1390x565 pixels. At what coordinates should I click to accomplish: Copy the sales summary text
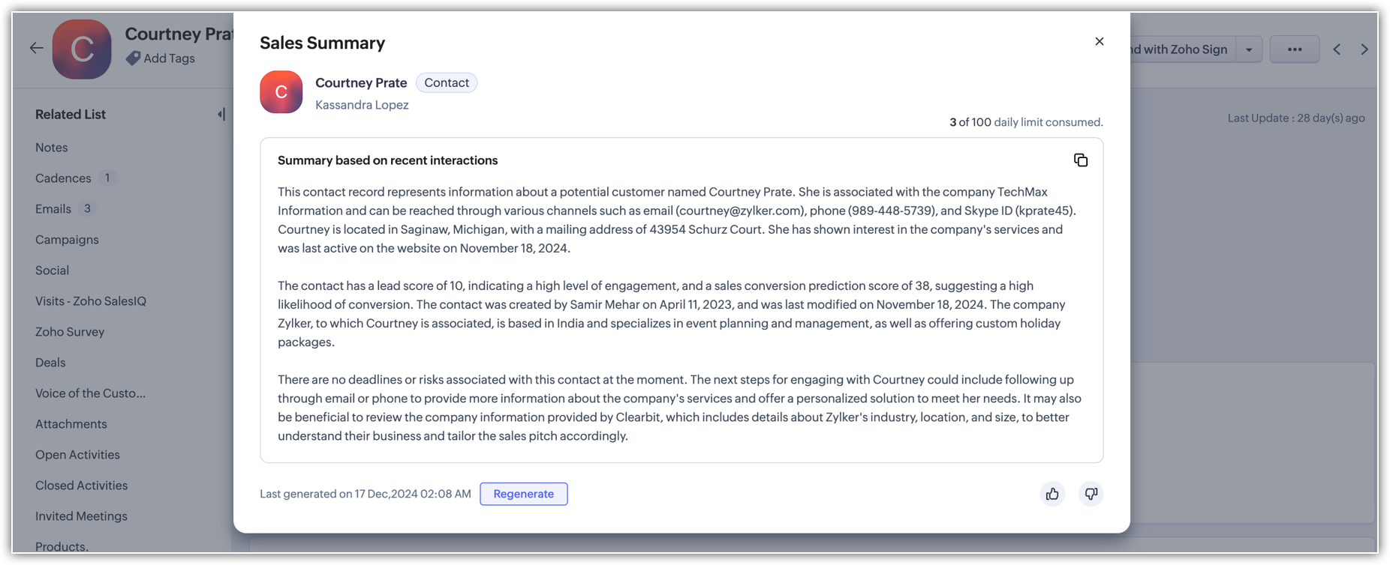click(x=1080, y=160)
